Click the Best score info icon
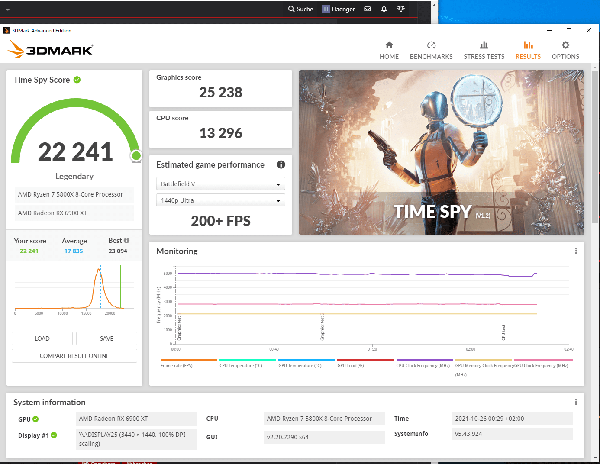The image size is (600, 464). click(x=126, y=240)
